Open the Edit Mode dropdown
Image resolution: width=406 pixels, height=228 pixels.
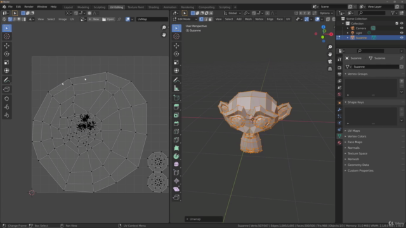[185, 19]
